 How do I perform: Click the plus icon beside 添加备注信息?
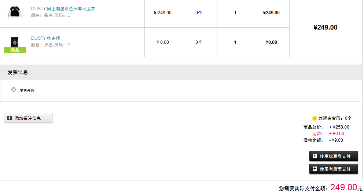(x=10, y=118)
